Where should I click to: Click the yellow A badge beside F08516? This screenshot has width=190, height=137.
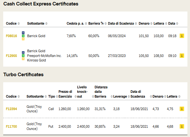pos(23,39)
